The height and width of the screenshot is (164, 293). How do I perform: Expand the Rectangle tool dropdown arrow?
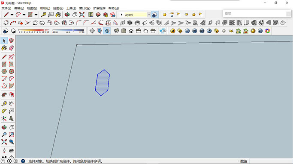point(36,15)
